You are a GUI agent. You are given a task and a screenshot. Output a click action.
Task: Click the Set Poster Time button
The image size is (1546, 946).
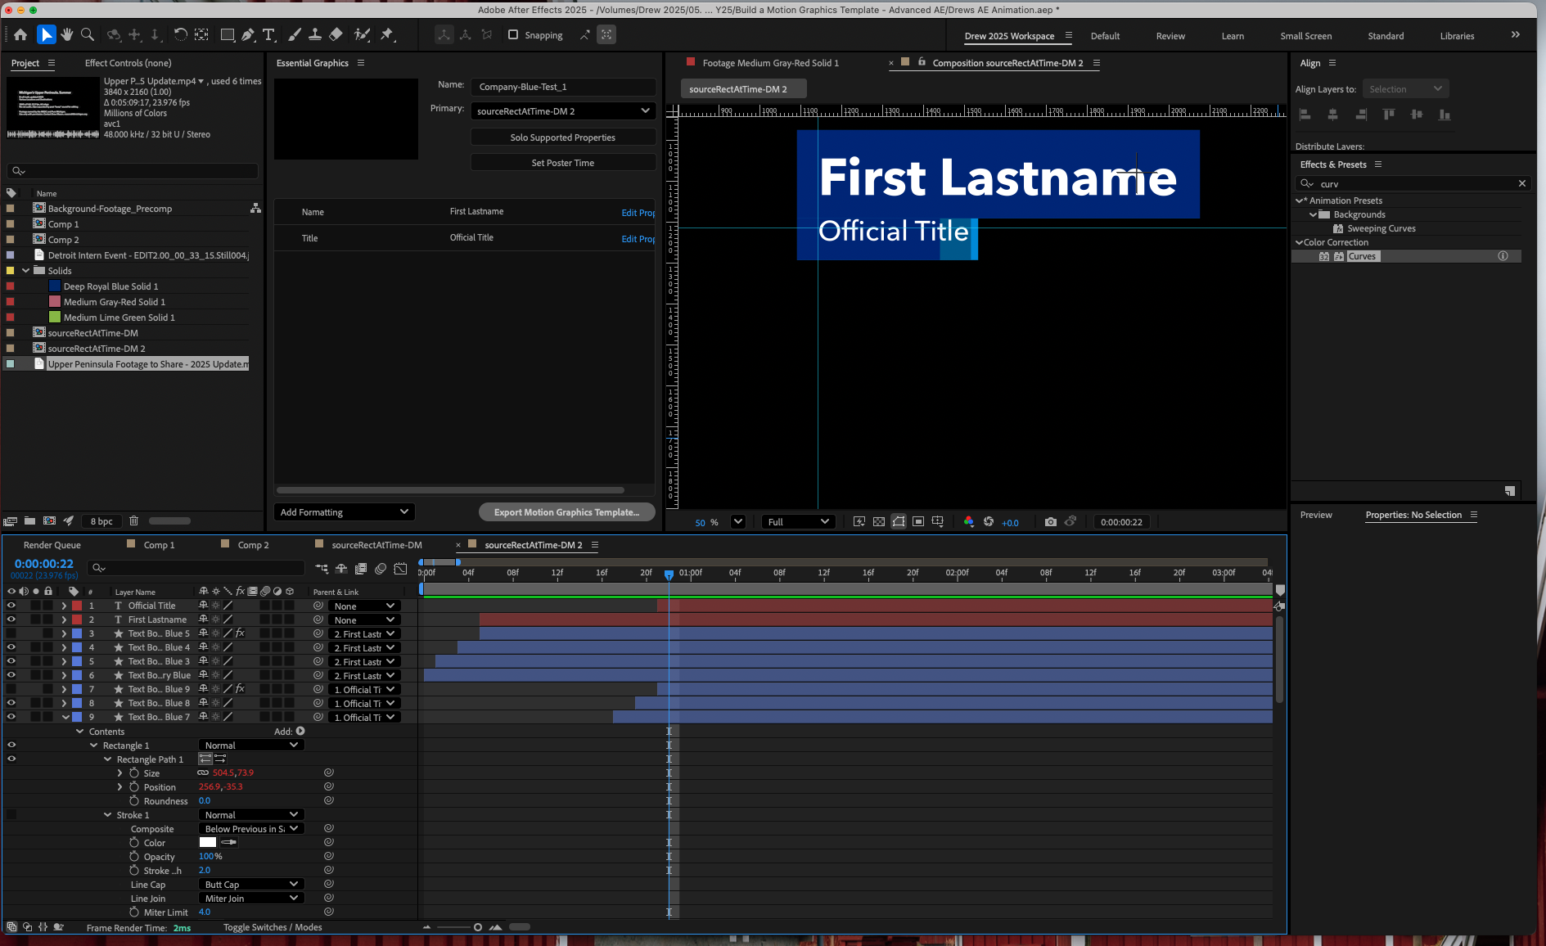click(563, 163)
